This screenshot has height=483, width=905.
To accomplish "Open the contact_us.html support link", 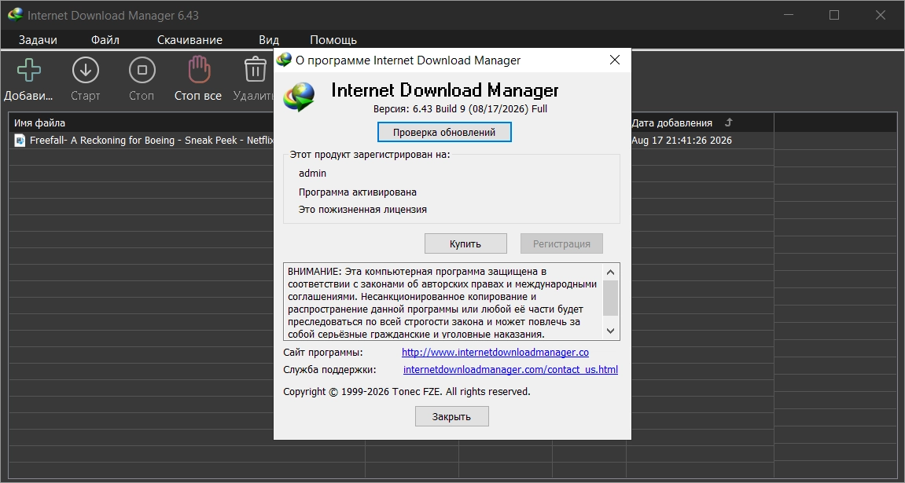I will tap(511, 369).
